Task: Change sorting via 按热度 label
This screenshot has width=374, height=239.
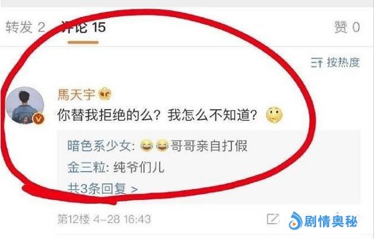Action: tap(343, 62)
